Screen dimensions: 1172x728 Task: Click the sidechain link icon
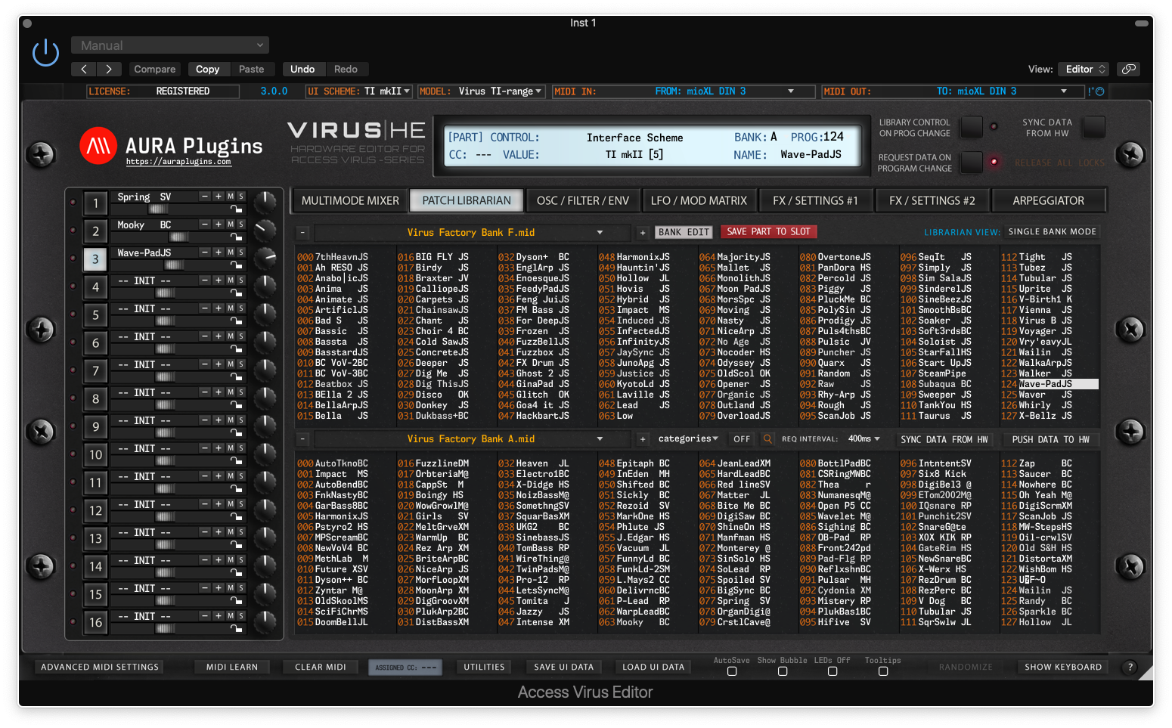pyautogui.click(x=1129, y=69)
